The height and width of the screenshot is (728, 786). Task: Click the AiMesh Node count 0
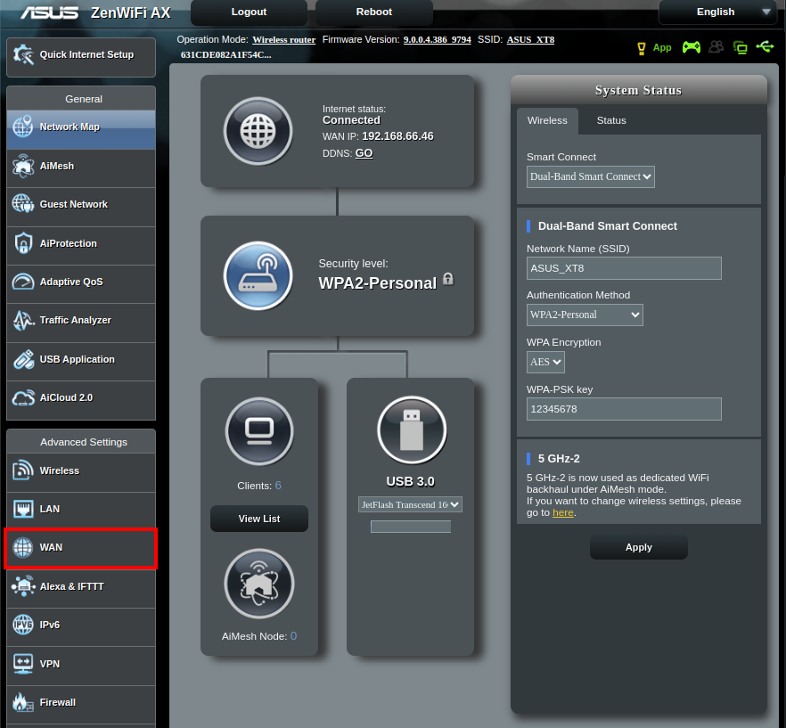(x=293, y=635)
